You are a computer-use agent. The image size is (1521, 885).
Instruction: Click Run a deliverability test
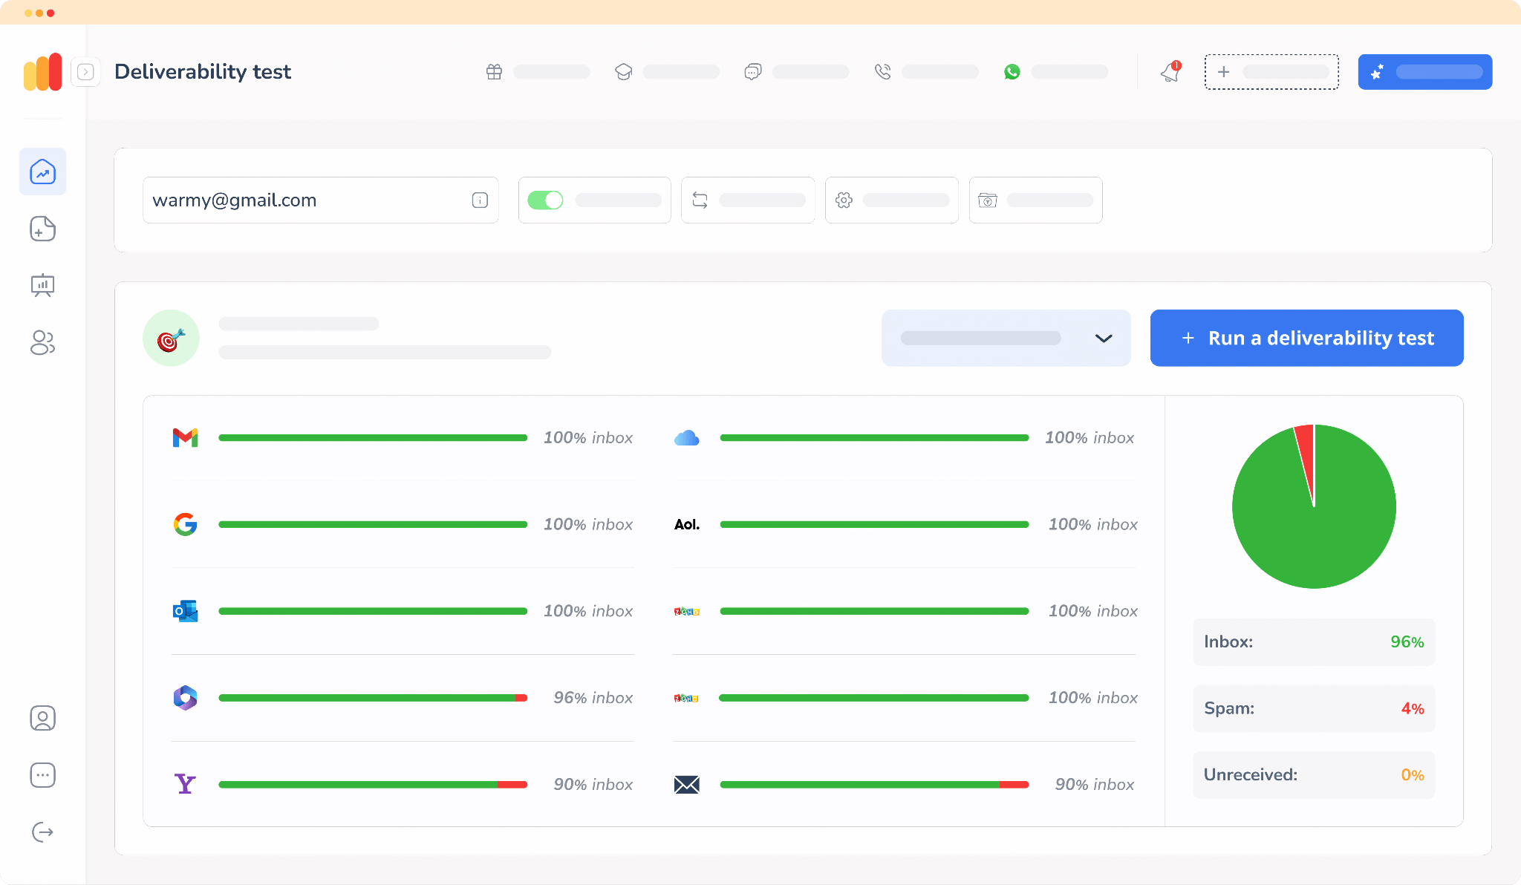point(1307,339)
